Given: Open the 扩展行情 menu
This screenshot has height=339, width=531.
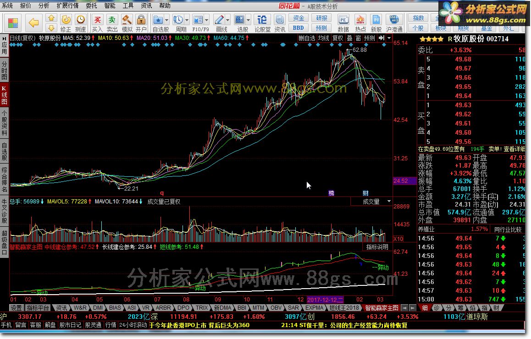Looking at the screenshot, I should point(67,6).
